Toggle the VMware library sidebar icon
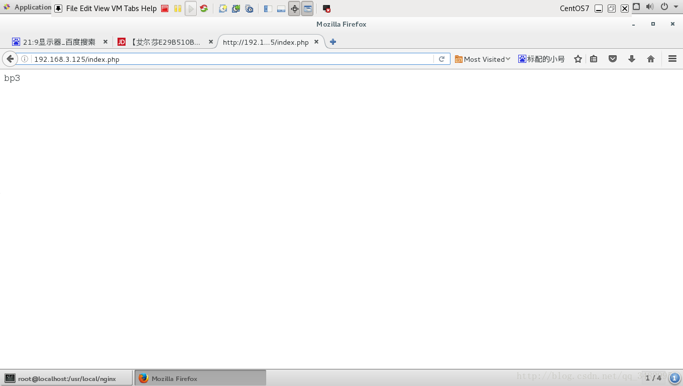 (268, 9)
